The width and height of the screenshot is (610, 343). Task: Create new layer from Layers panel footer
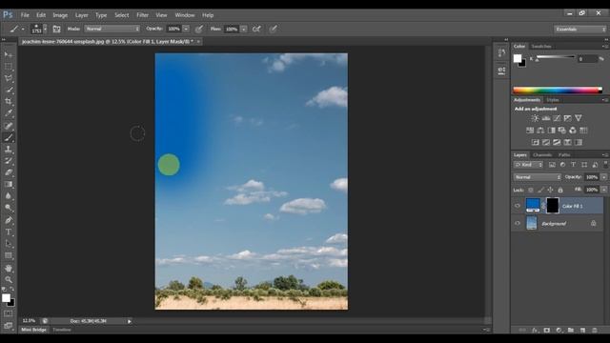click(582, 331)
